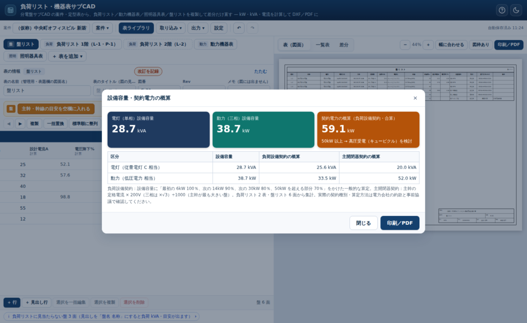Click 表ライブラリ button
The width and height of the screenshot is (527, 323).
(136, 28)
